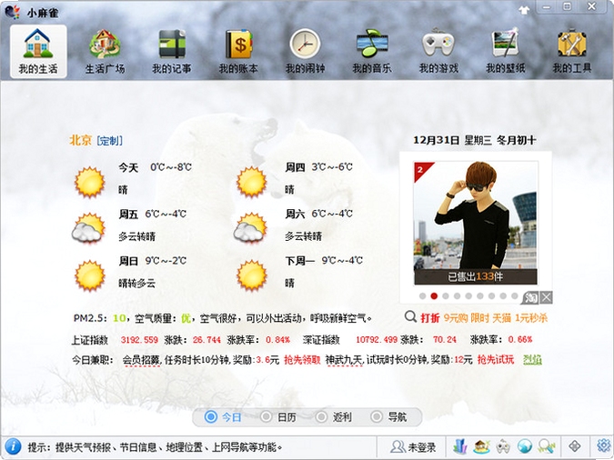Click first 抢先领取 link

click(x=302, y=360)
